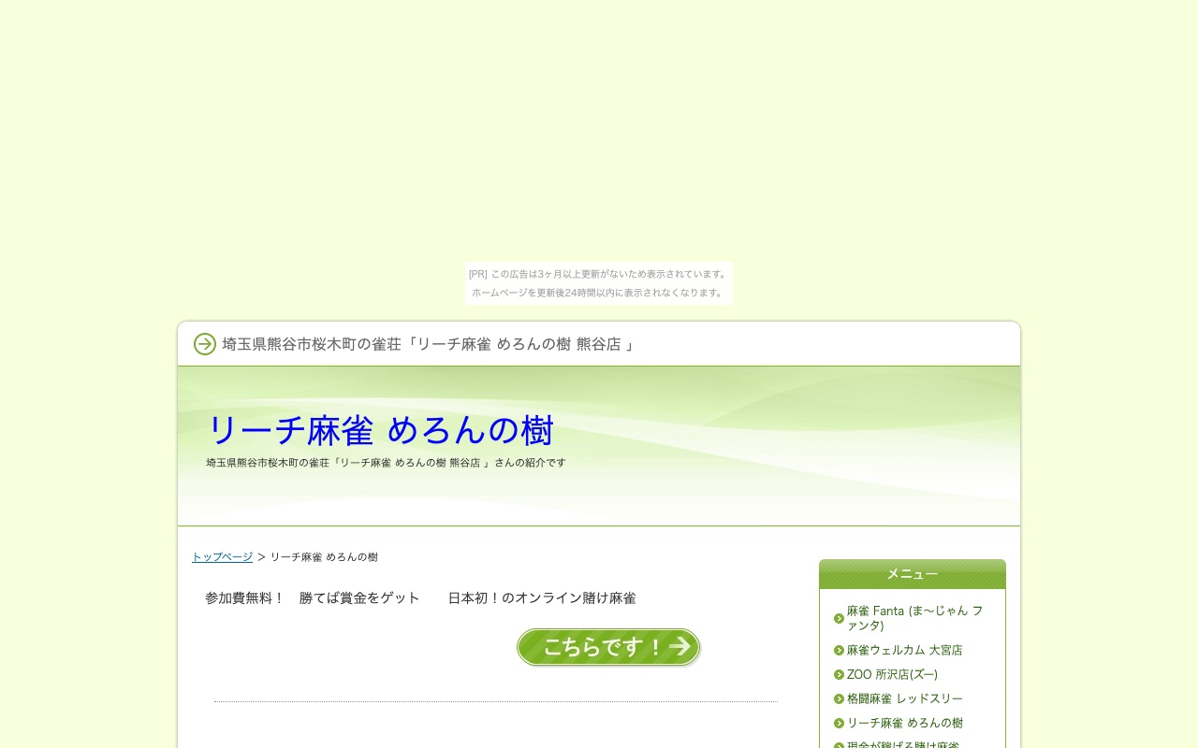Viewport: 1198px width, 748px height.
Task: Open the 現金が稼げる賭け麻雀 link
Action: point(905,746)
